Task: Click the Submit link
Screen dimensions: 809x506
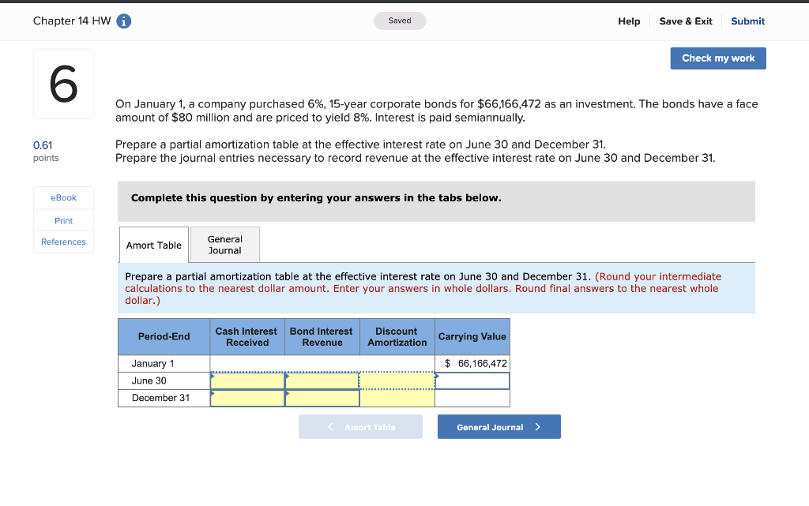Action: coord(747,21)
